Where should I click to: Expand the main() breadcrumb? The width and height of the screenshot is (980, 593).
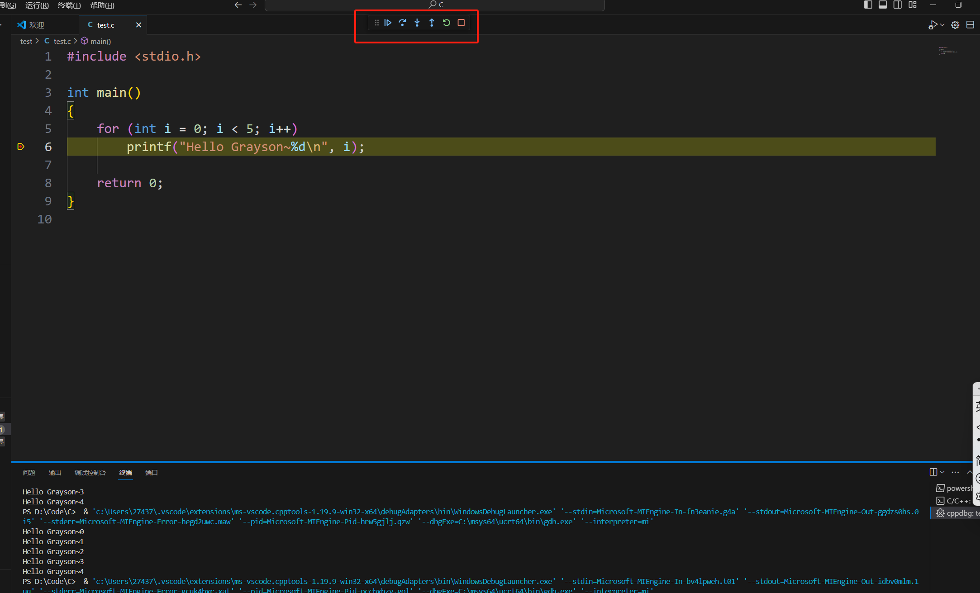(100, 41)
